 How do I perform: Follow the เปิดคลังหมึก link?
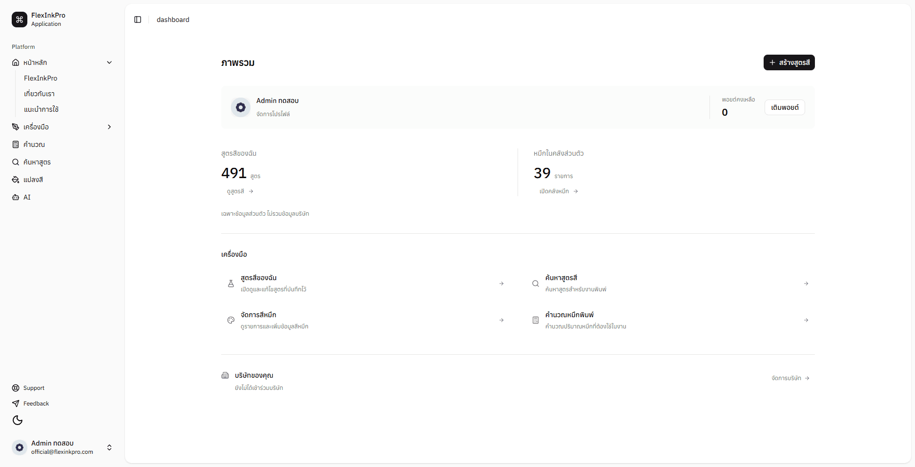pos(559,191)
